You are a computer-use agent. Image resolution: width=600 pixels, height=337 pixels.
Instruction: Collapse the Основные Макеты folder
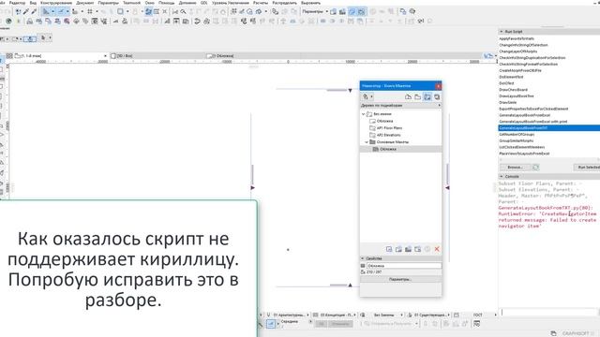coord(367,142)
